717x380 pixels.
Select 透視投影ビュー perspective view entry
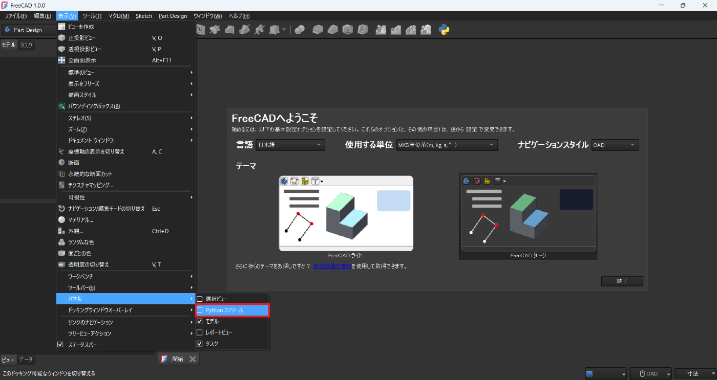click(126, 49)
